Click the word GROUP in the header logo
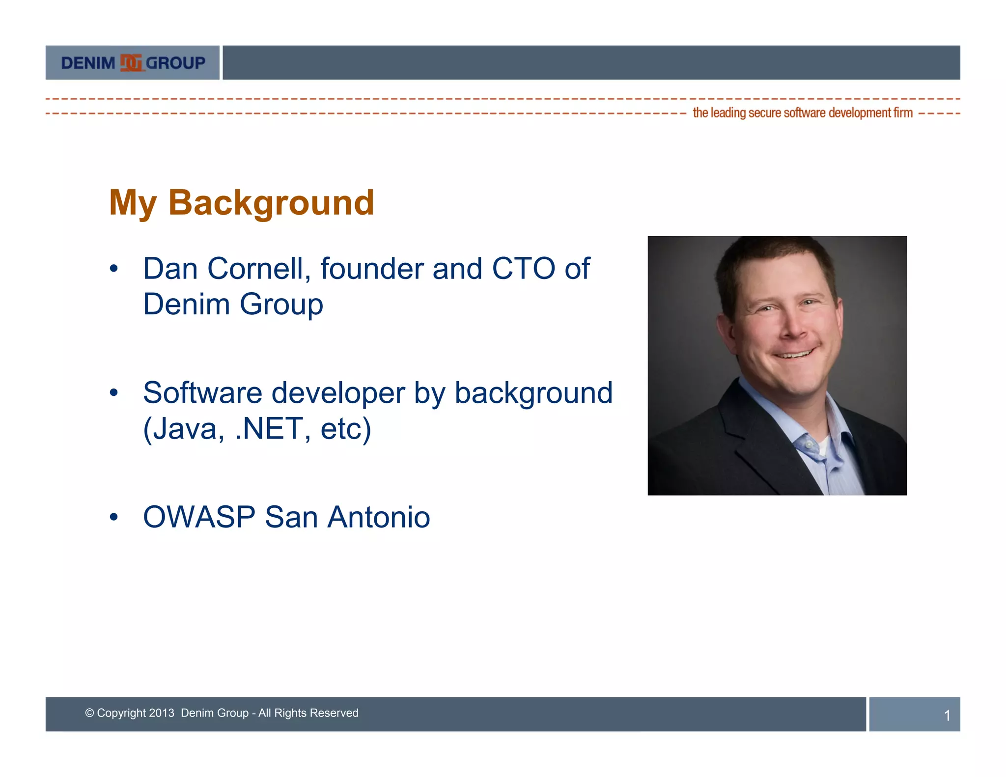Screen dimensions: 1006x777 pos(175,63)
